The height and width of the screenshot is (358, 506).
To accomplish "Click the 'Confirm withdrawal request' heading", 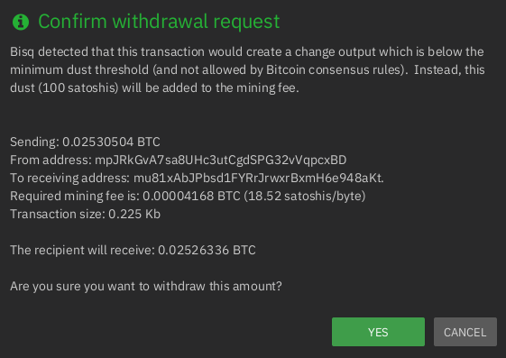I will coord(159,22).
